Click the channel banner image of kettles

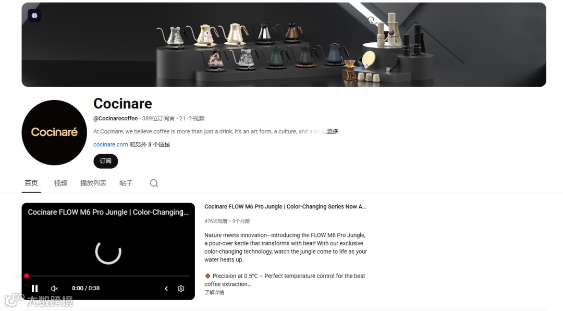(x=284, y=44)
